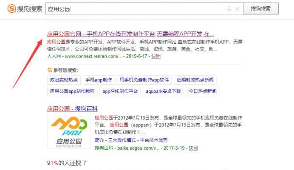The height and width of the screenshot is (170, 294).
Task: Clear the search box with the X icon
Action: [237, 9]
